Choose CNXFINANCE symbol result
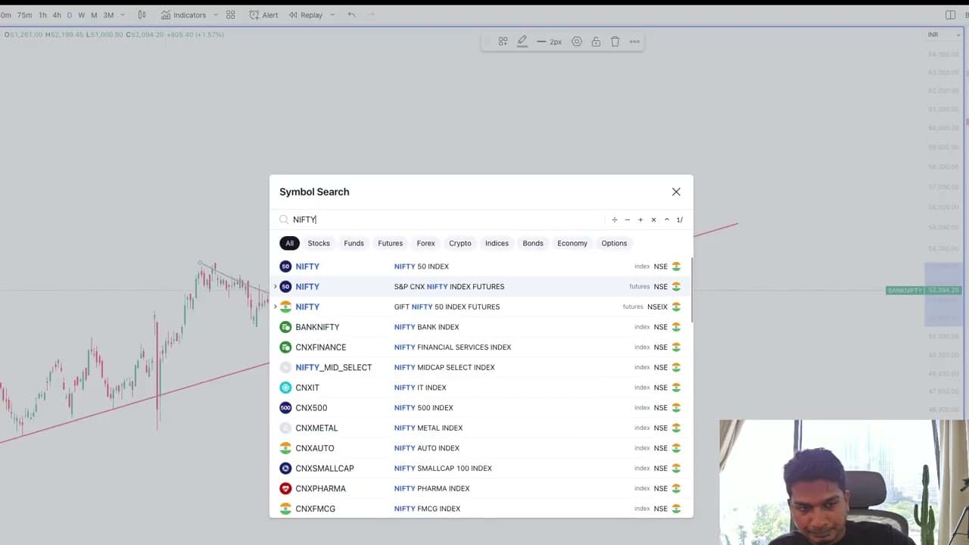The width and height of the screenshot is (969, 545). [x=481, y=347]
